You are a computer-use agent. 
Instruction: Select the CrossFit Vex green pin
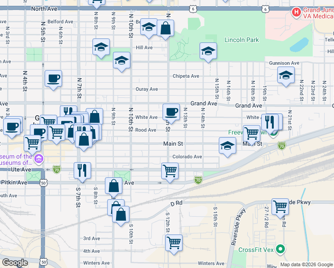coord(280,250)
